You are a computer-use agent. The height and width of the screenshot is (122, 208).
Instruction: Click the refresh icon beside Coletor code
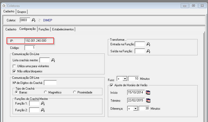pyautogui.click(x=39, y=20)
